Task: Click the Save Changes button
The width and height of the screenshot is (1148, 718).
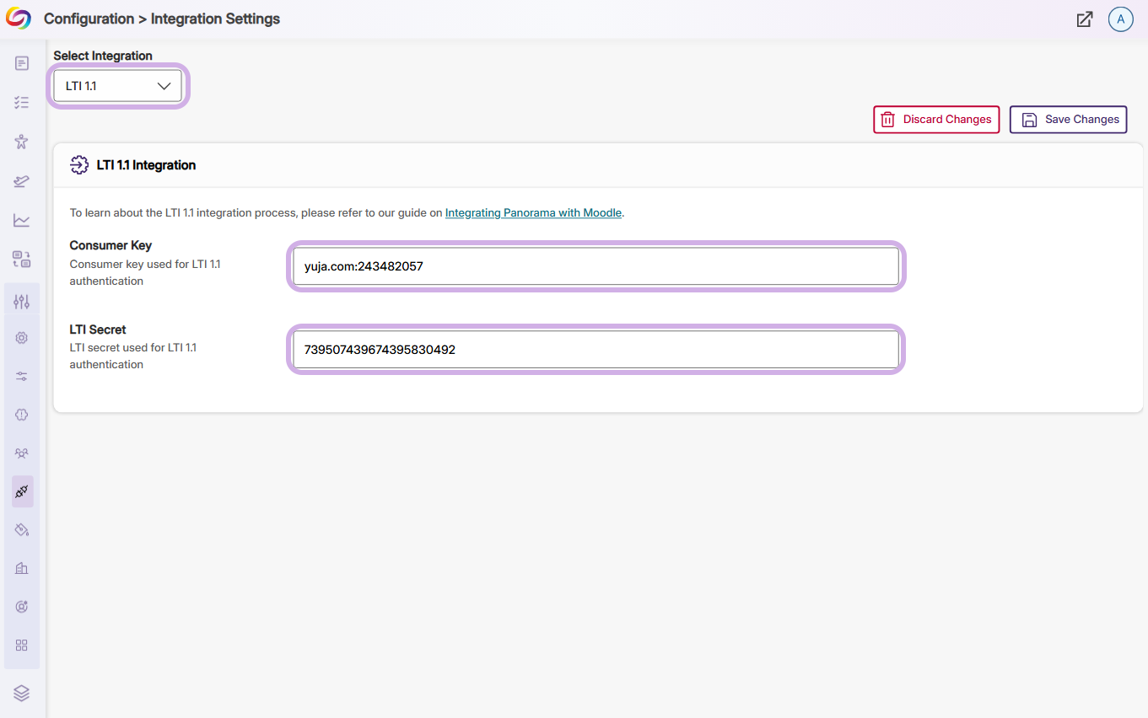Action: pos(1069,120)
